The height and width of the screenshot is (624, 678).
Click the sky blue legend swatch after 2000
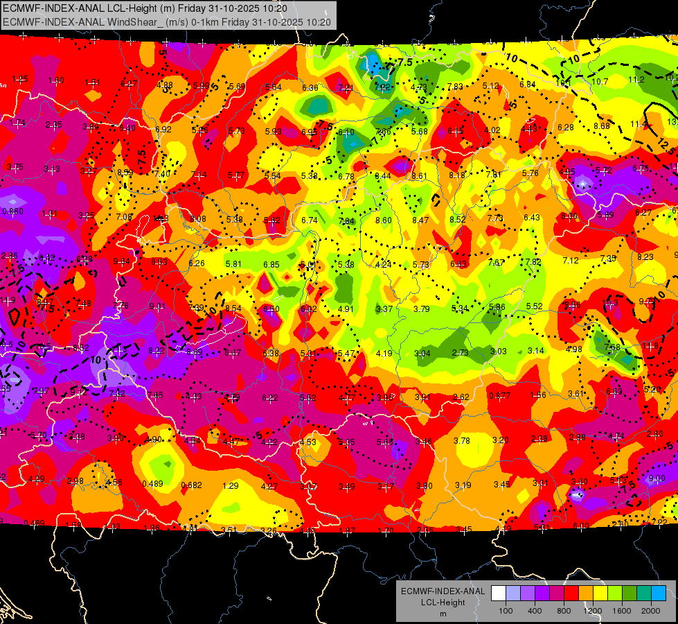point(659,593)
